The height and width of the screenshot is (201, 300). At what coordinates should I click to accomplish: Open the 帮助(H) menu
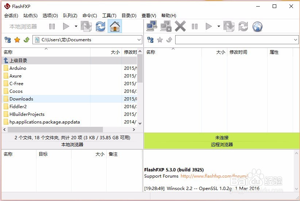tap(169, 15)
